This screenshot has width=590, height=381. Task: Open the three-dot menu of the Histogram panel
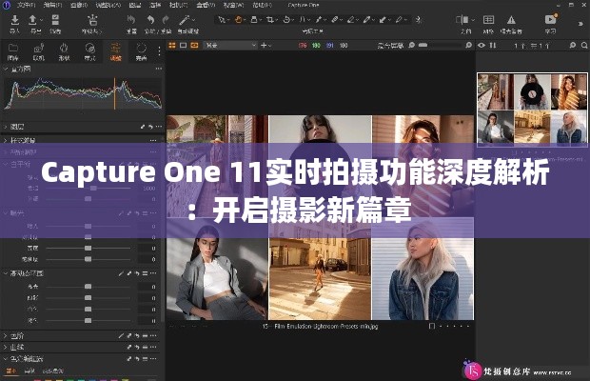(159, 69)
